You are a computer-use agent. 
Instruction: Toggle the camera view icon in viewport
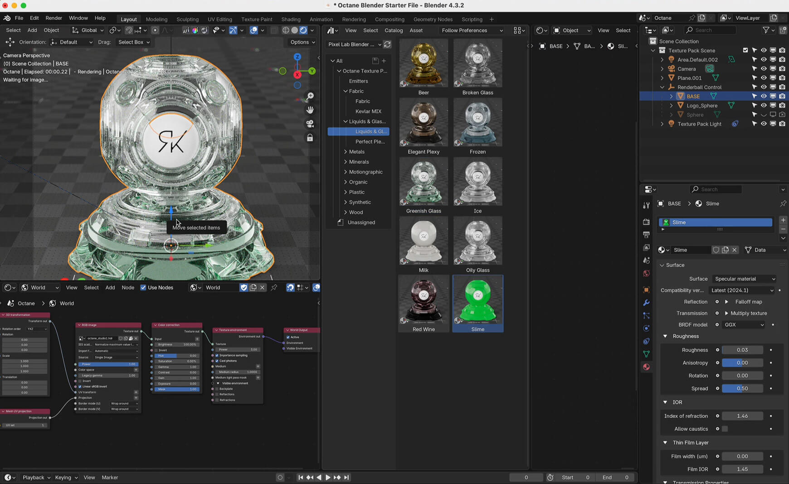pyautogui.click(x=310, y=124)
